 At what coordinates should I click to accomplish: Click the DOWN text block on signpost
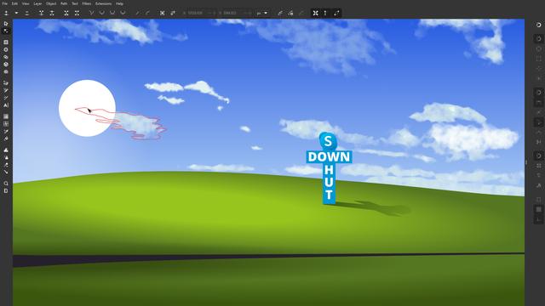(x=329, y=156)
